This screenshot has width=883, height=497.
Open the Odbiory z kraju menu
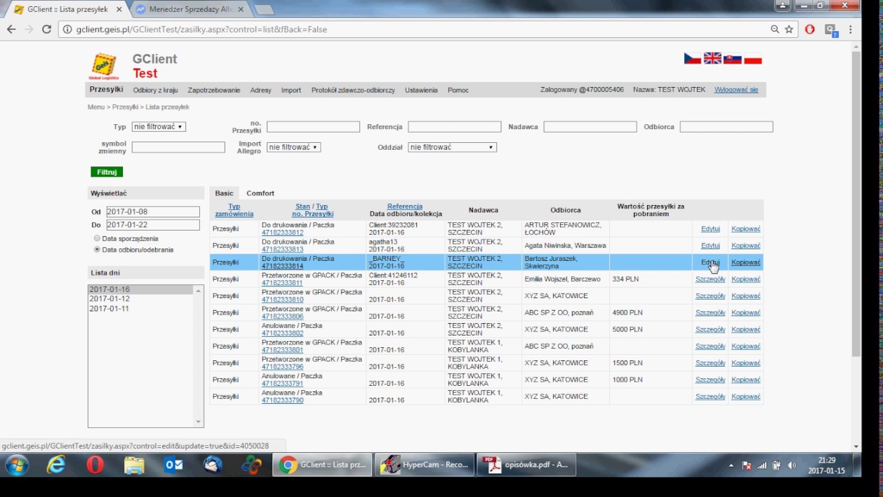(x=155, y=90)
